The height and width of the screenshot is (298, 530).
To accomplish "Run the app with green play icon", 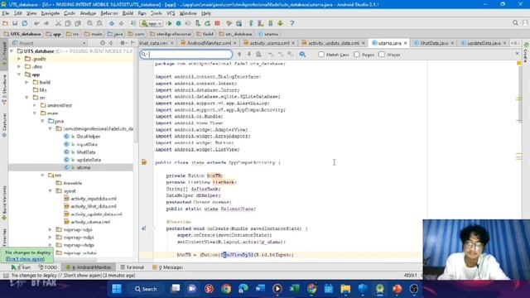I will [169, 23].
